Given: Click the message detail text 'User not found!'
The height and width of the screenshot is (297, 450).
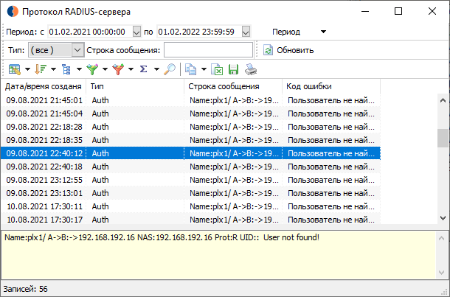Looking at the screenshot, I should 291,237.
